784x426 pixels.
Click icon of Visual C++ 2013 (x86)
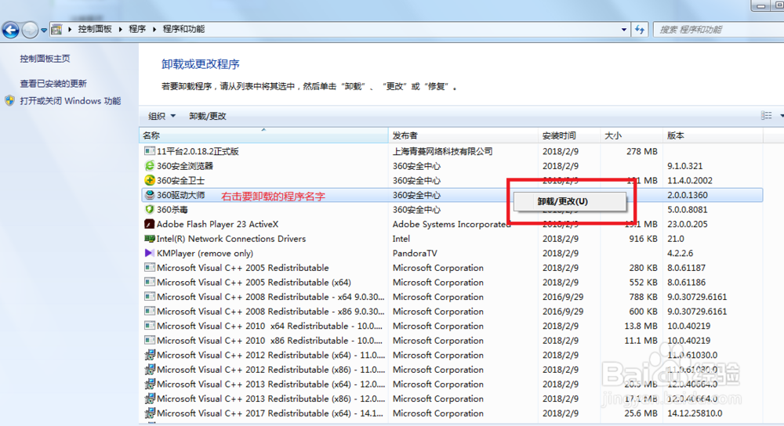pyautogui.click(x=149, y=398)
